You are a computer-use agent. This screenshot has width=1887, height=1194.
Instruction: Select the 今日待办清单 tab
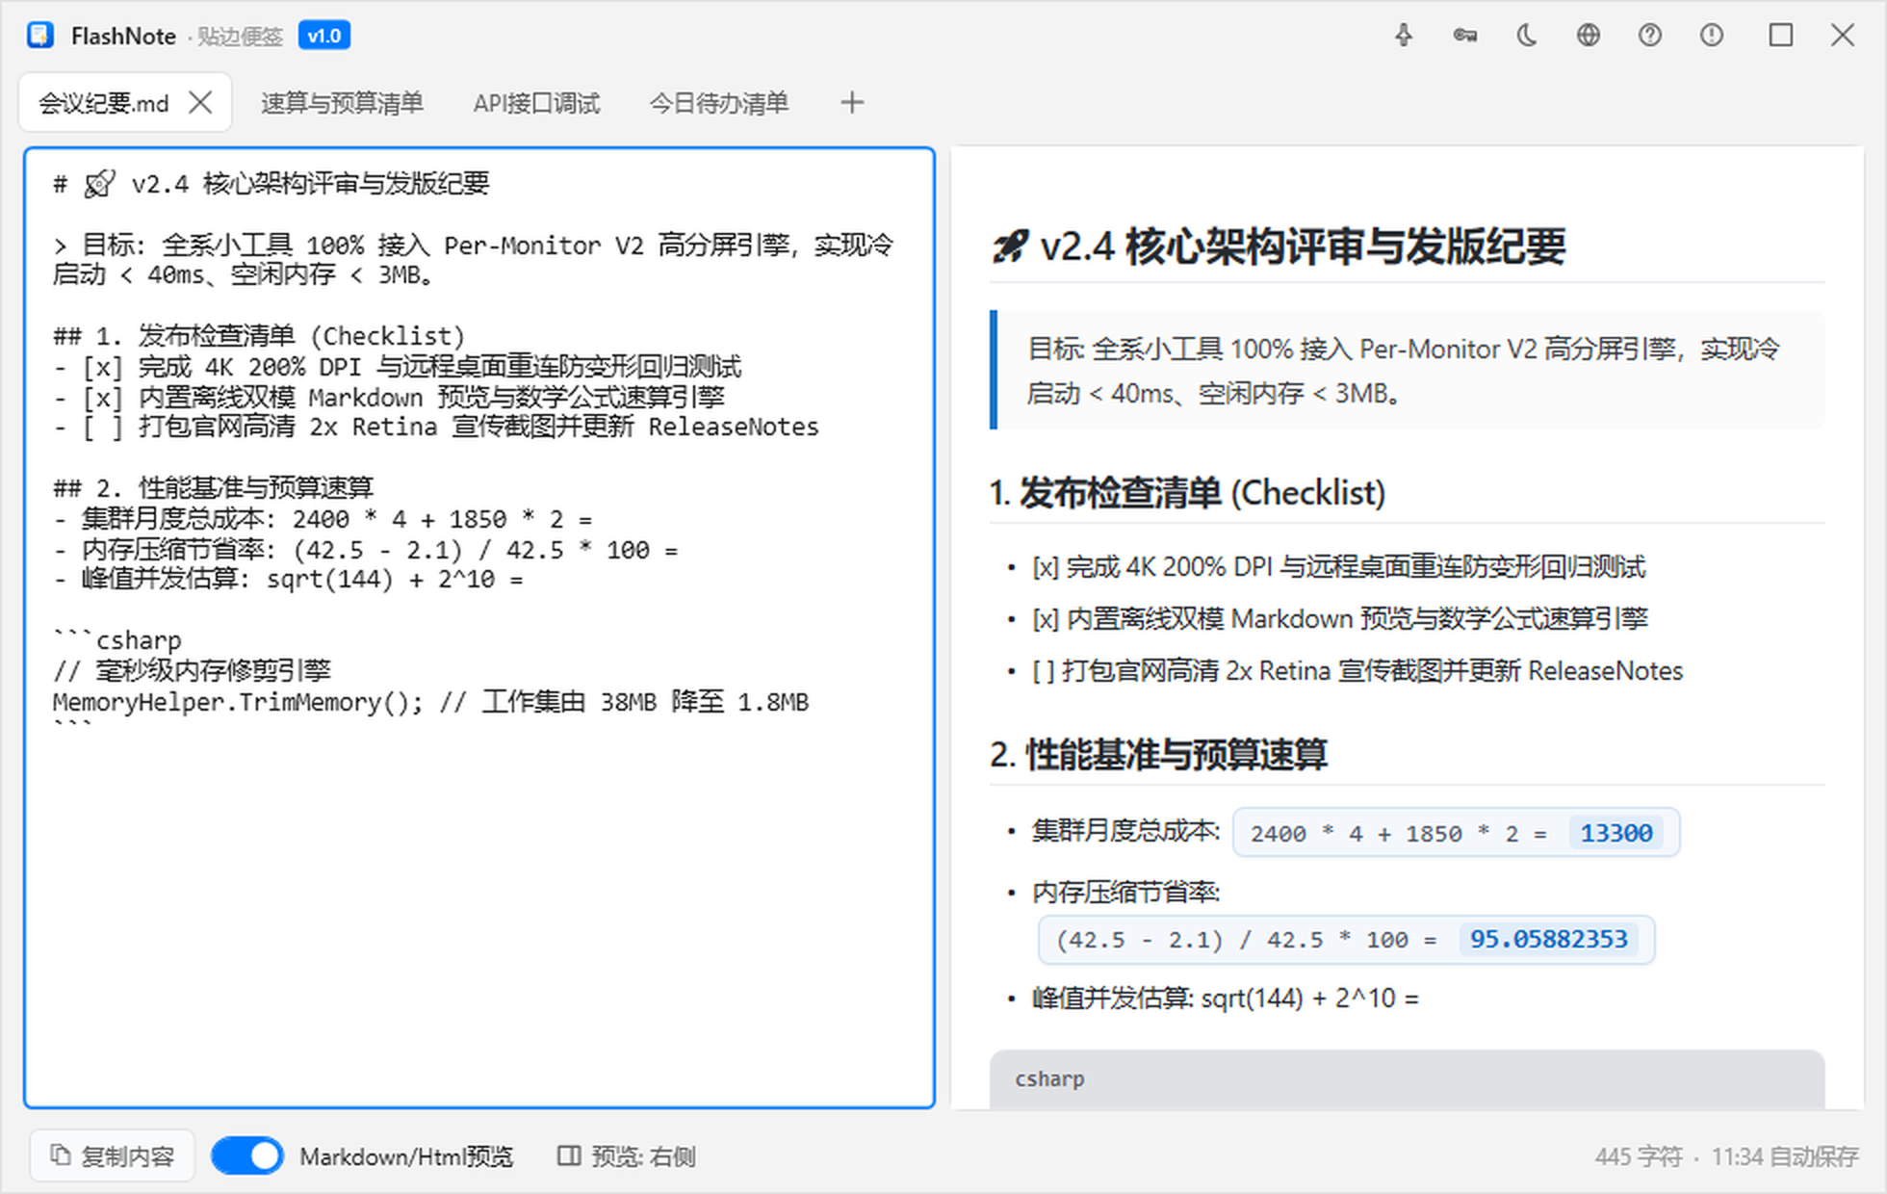pyautogui.click(x=719, y=103)
